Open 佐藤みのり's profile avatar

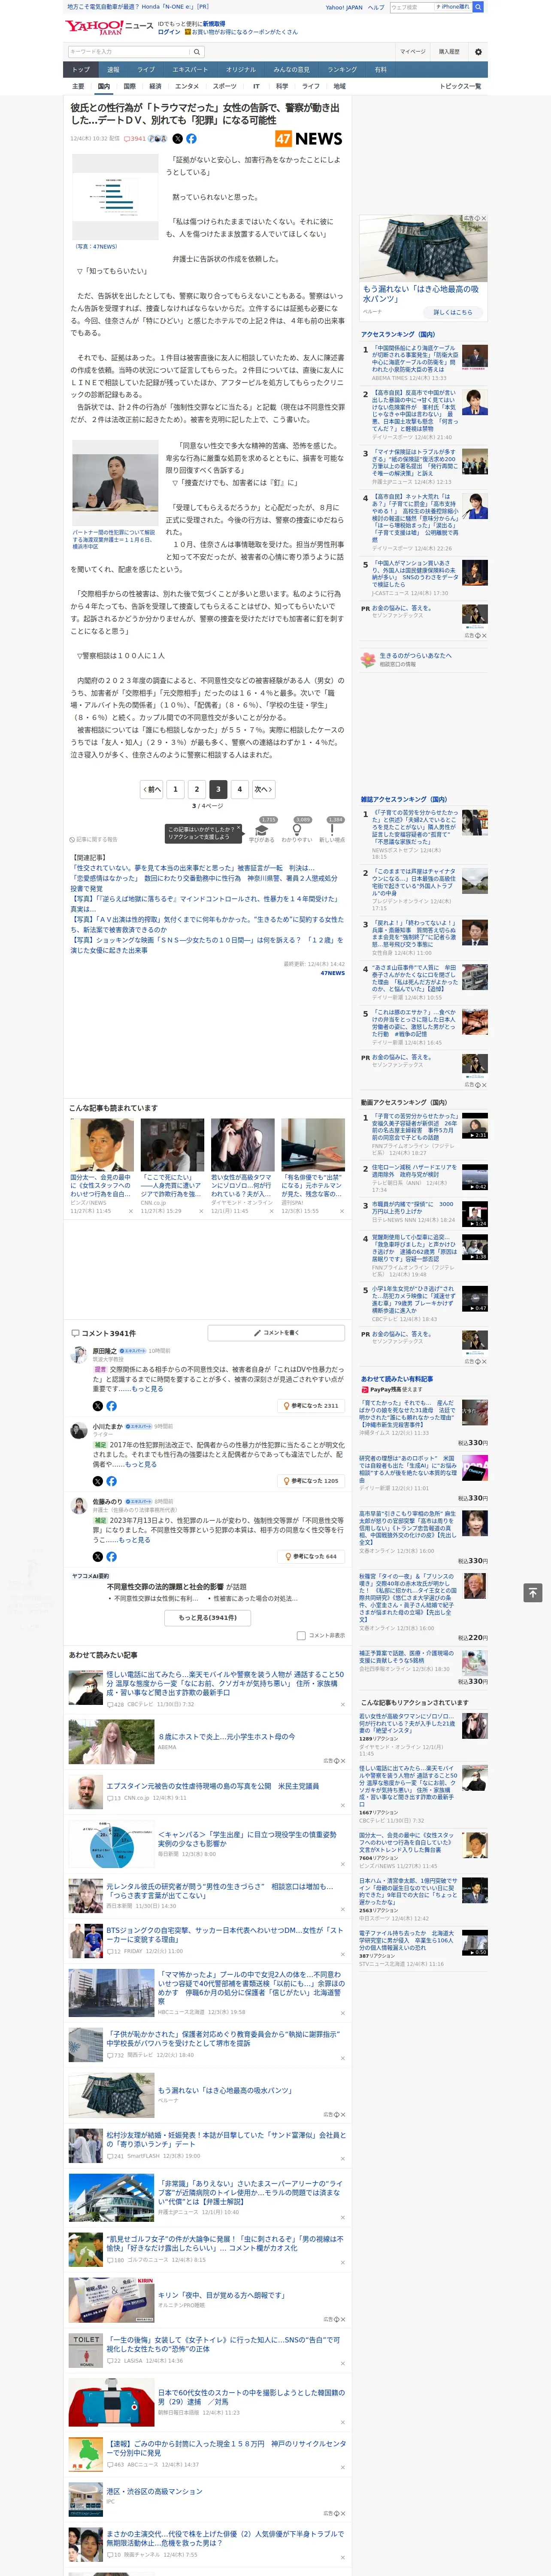[78, 1504]
